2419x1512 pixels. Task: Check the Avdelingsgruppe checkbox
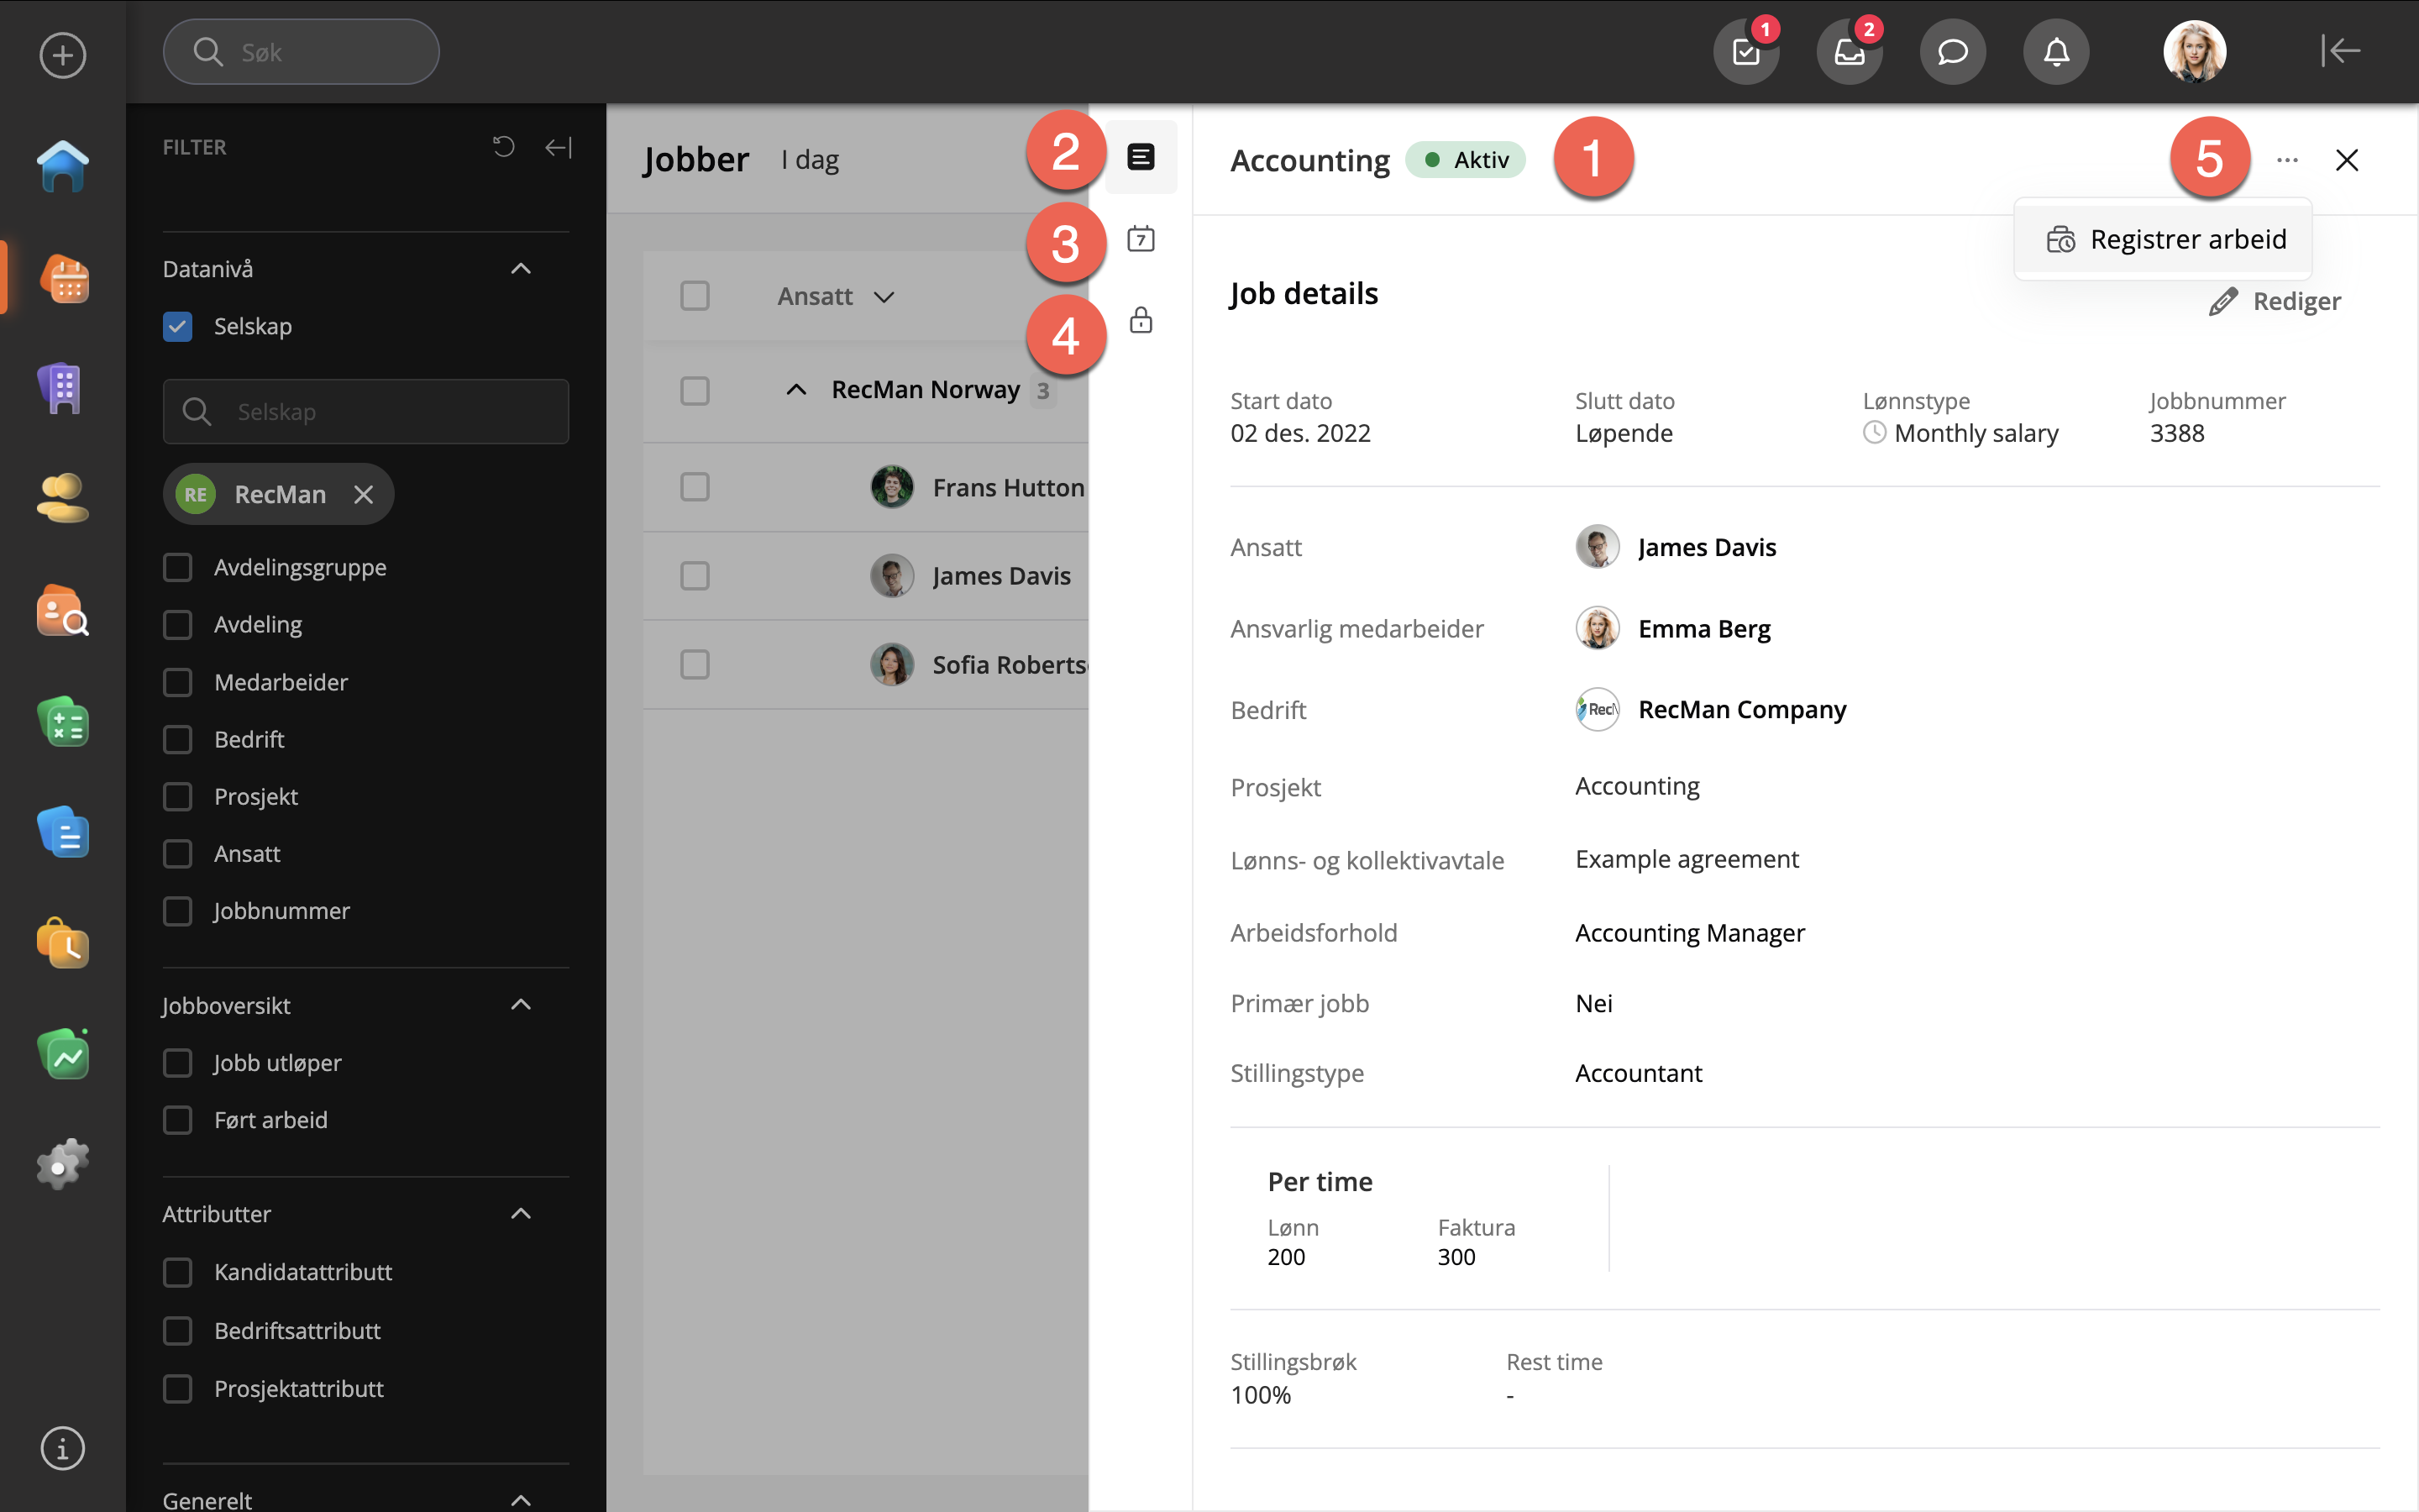[178, 567]
